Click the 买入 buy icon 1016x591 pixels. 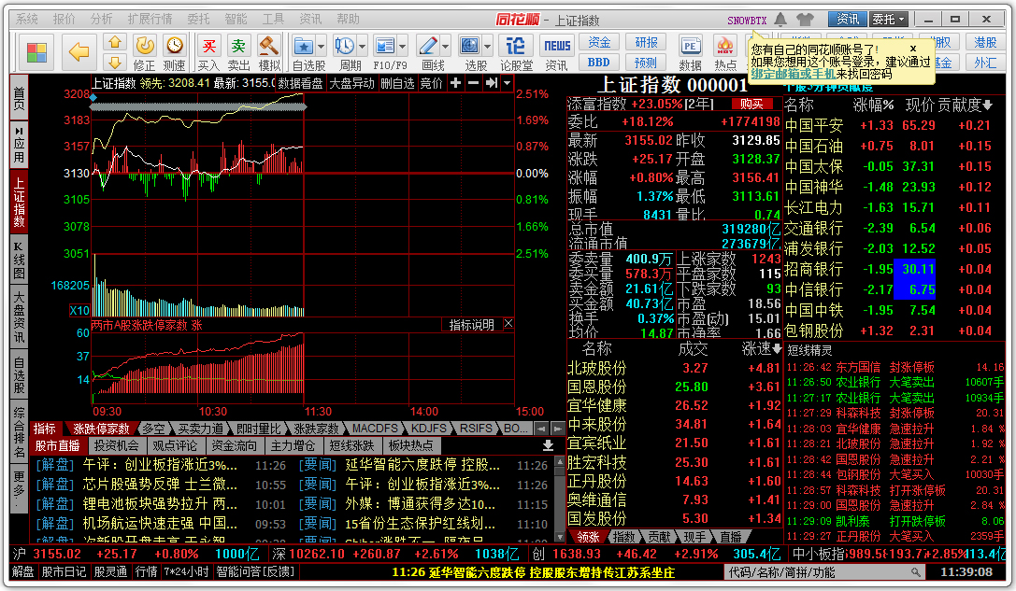coord(208,52)
